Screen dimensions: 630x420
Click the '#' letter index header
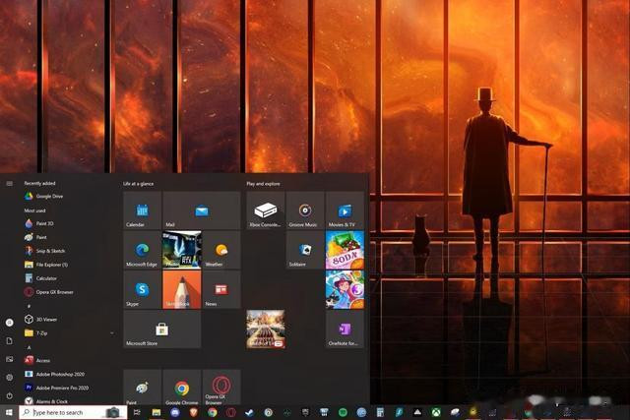[29, 306]
